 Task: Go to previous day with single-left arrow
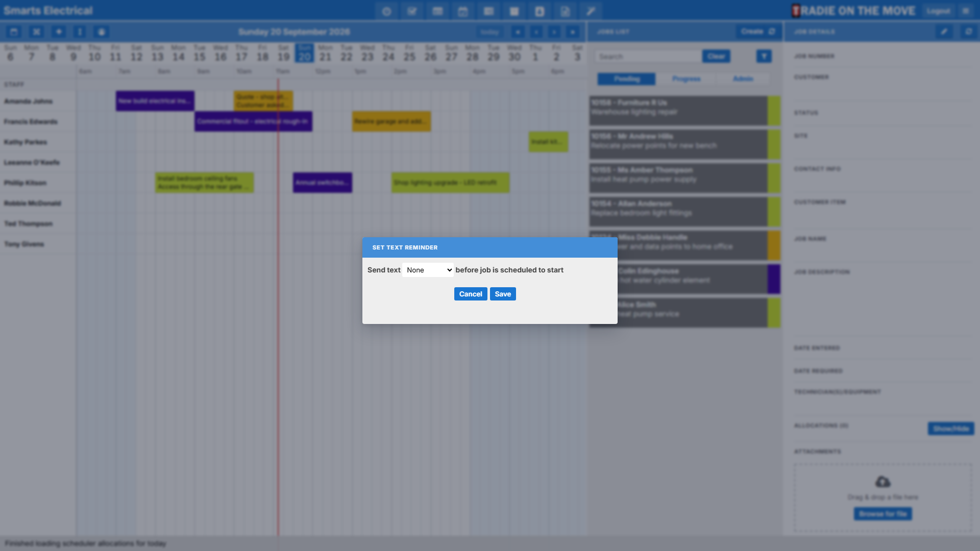536,32
